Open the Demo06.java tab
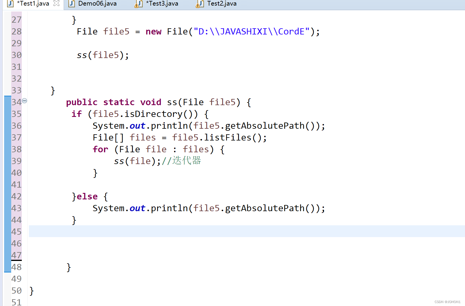Screen dimensions: 465x306 (97, 4)
